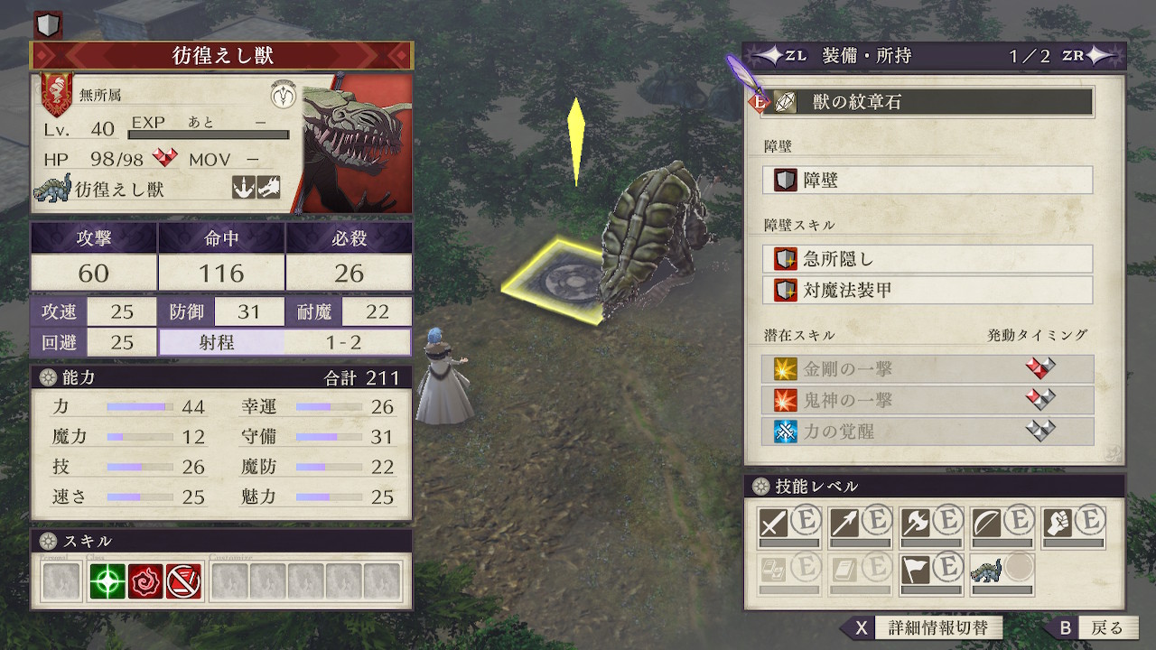The image size is (1156, 650).
Task: Switch to previous page with ZL
Action: [x=782, y=55]
